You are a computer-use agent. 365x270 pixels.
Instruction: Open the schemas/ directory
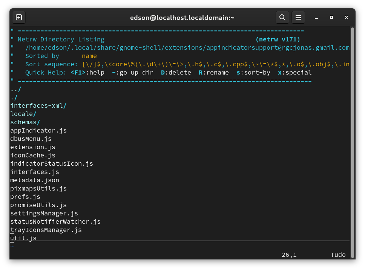pyautogui.click(x=25, y=122)
